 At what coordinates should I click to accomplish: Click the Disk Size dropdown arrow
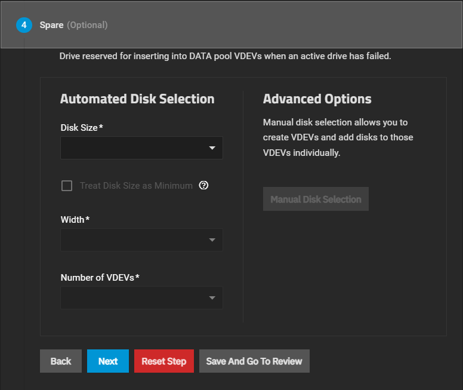[212, 148]
